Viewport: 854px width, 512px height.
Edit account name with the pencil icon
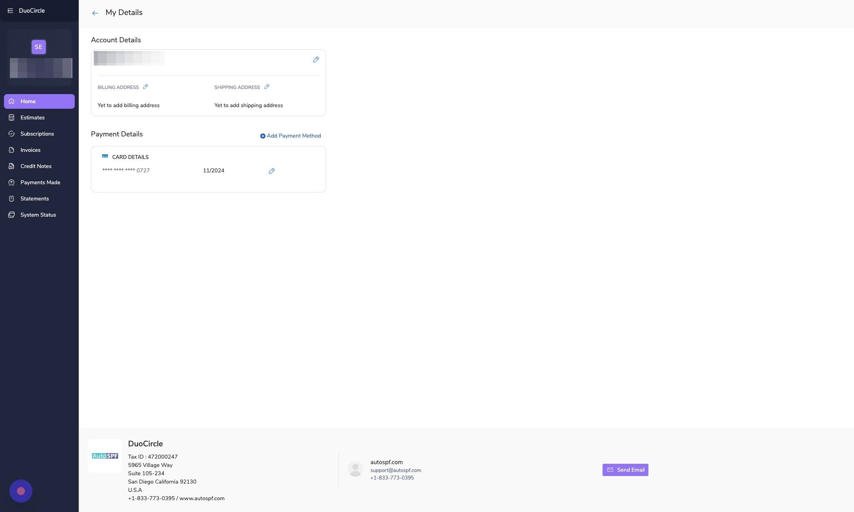pos(316,60)
